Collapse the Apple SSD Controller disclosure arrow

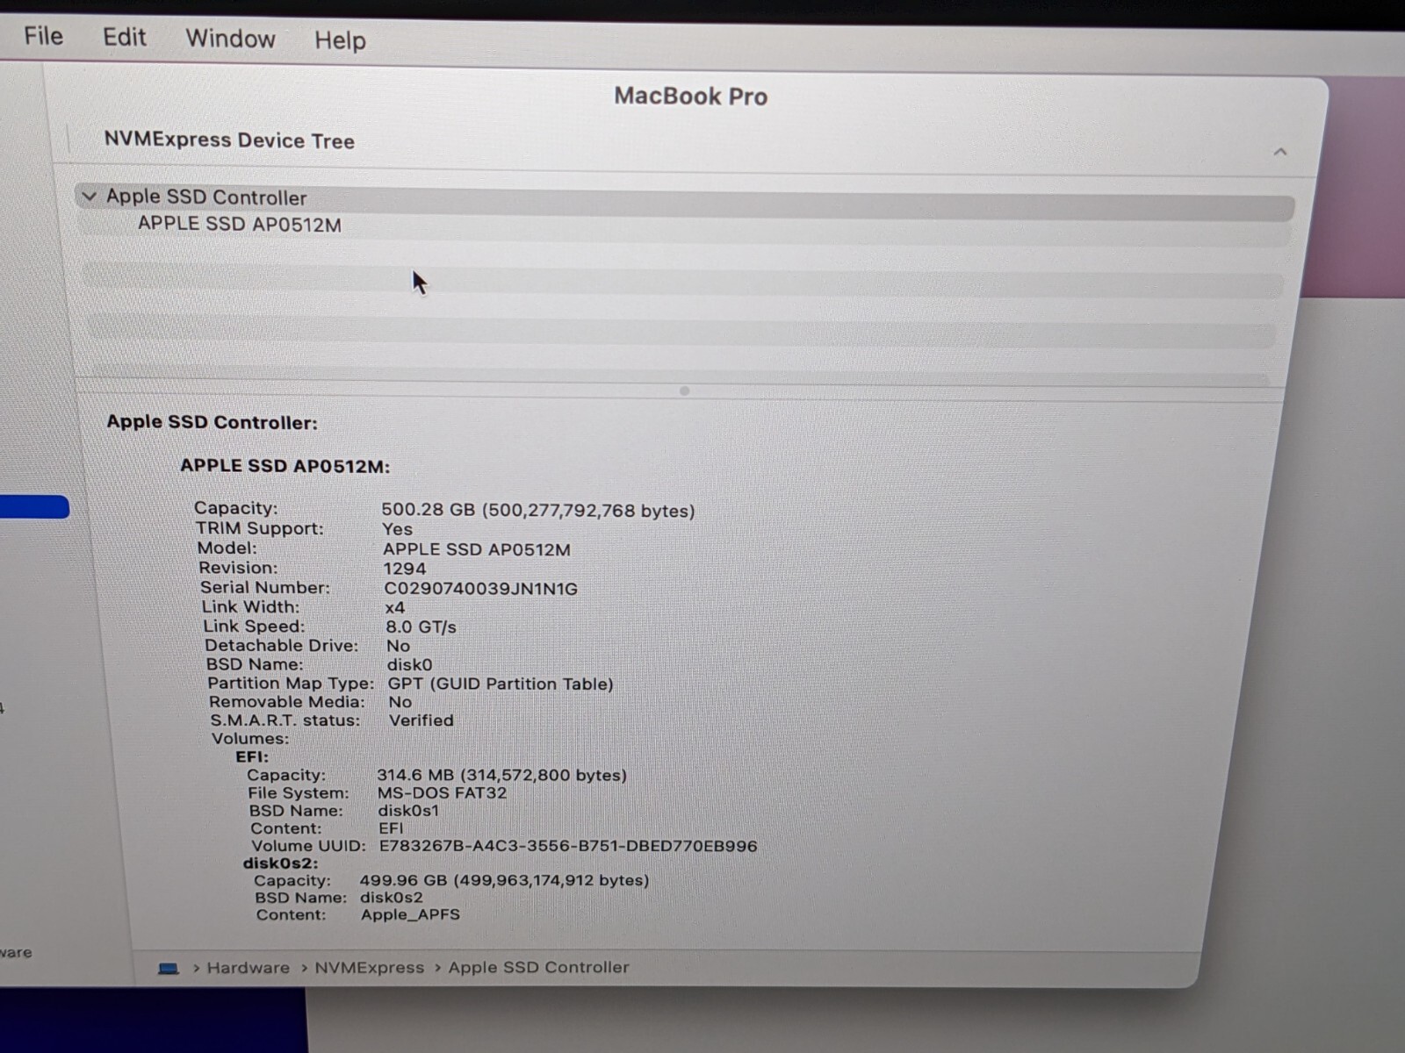pyautogui.click(x=89, y=196)
